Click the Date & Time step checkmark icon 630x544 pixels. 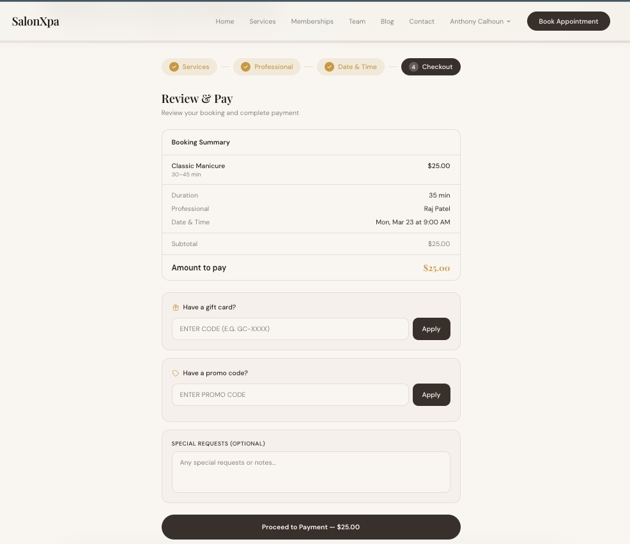[329, 66]
